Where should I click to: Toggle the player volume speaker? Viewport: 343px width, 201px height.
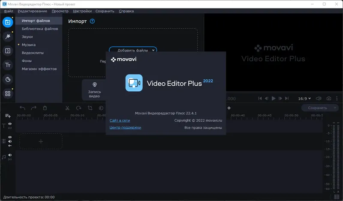tap(319, 99)
